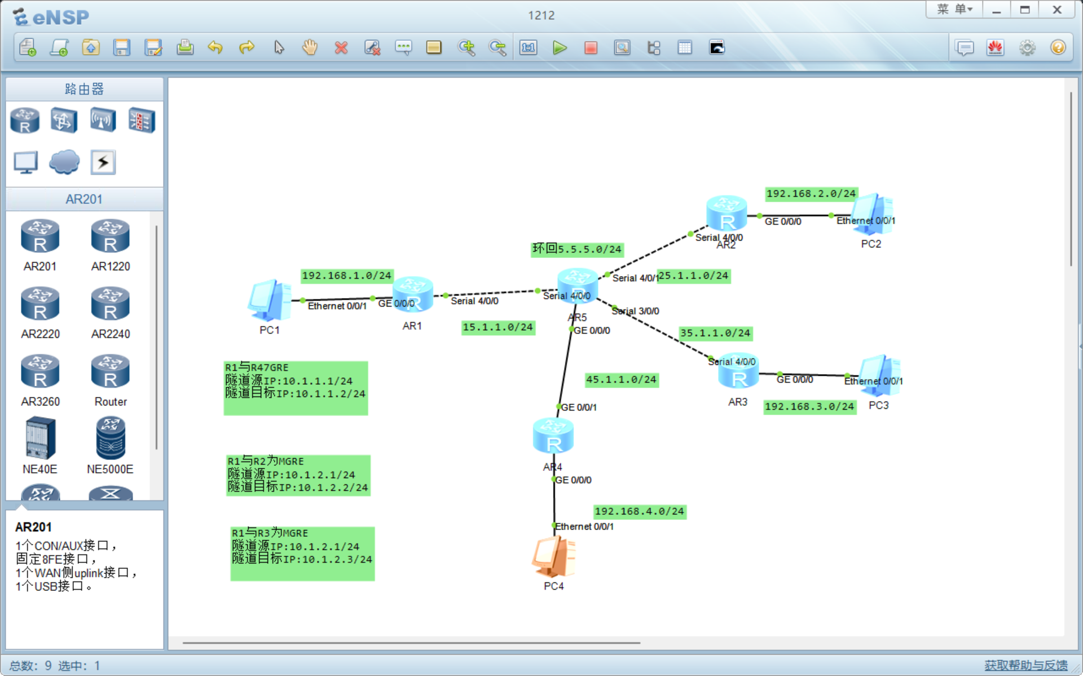
Task: Select the R1与R47GRE tunnel note
Action: tap(296, 388)
